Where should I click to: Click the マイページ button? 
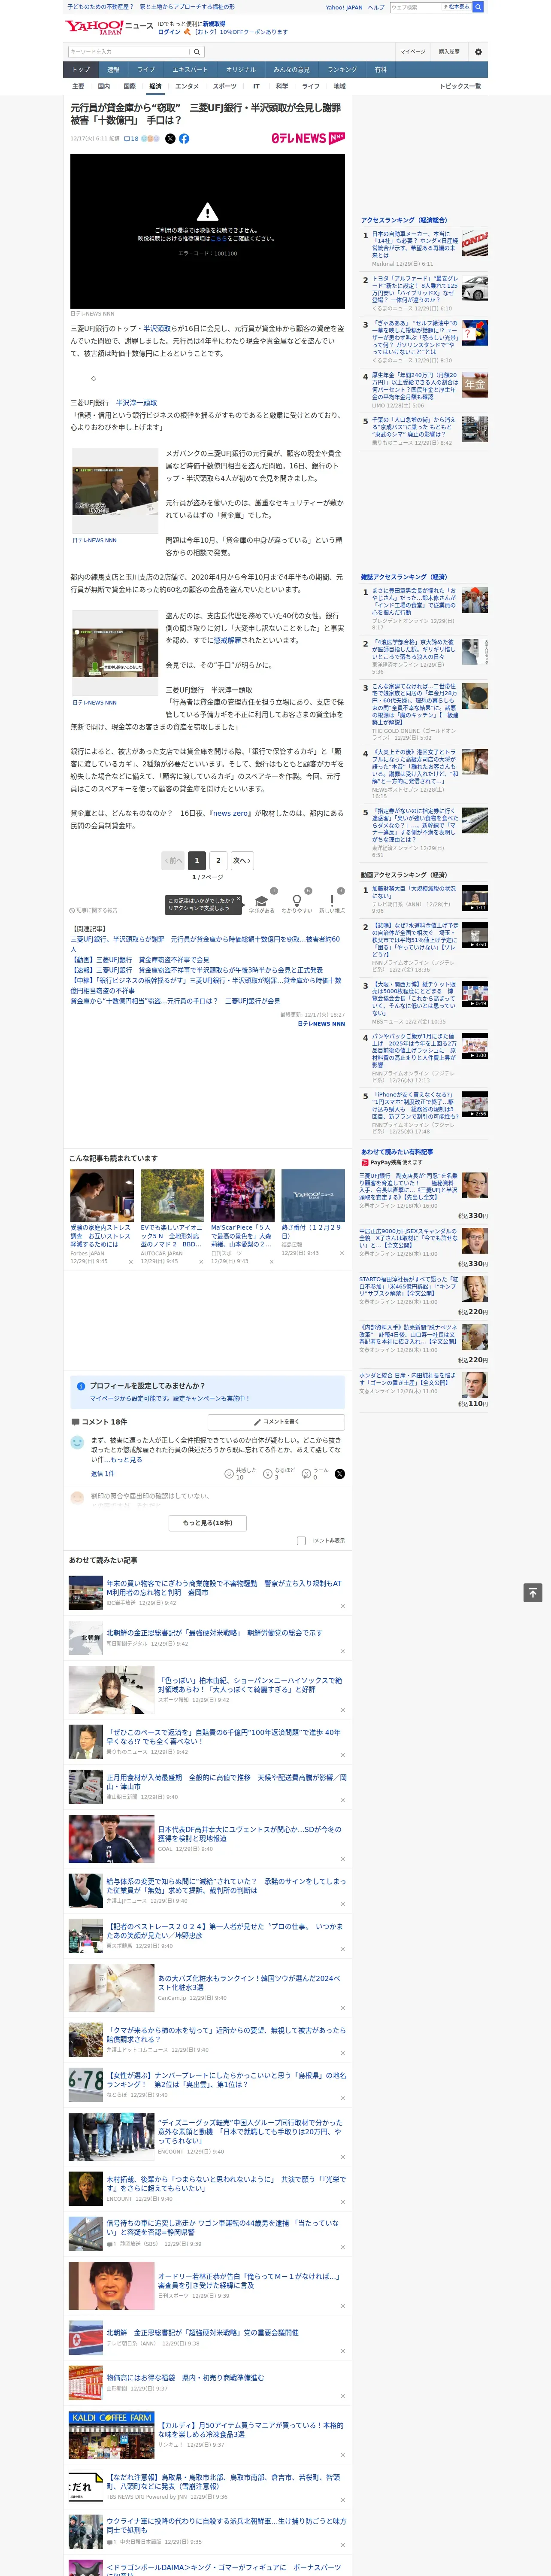[x=413, y=52]
